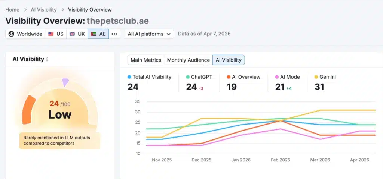Image resolution: width=383 pixels, height=179 pixels.
Task: Select the AE region button
Action: click(x=98, y=34)
